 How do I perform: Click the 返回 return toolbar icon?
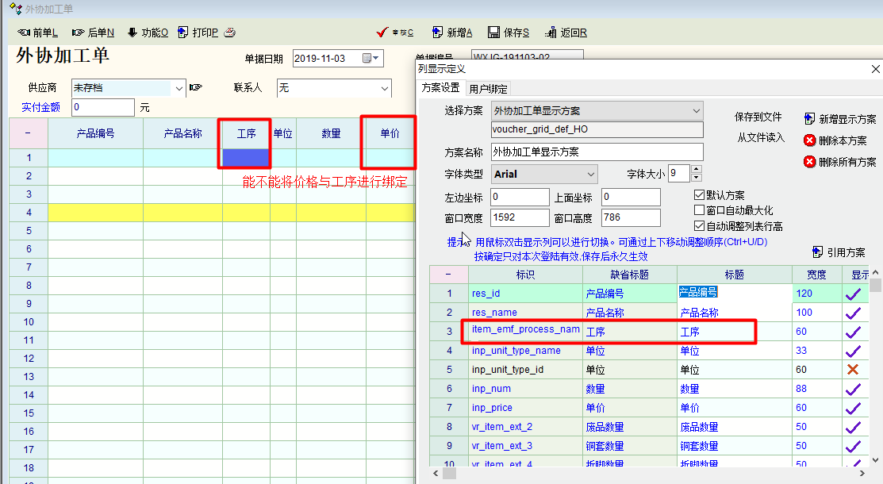(x=551, y=33)
